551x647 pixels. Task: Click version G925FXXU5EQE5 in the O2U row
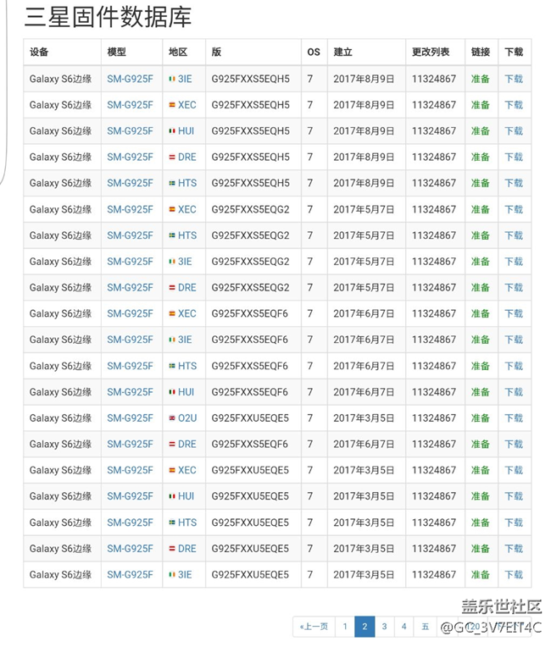coord(250,418)
